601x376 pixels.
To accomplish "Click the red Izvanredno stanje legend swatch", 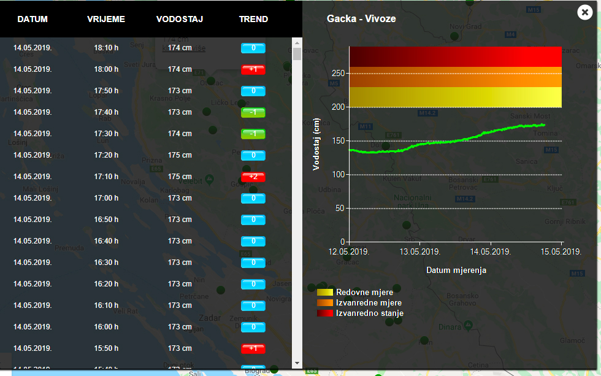I will [324, 313].
